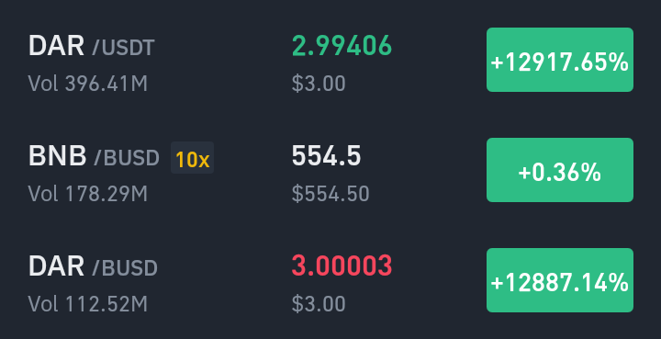661x339 pixels.
Task: Click the $3.00 value under 3.00003
Action: pos(319,304)
